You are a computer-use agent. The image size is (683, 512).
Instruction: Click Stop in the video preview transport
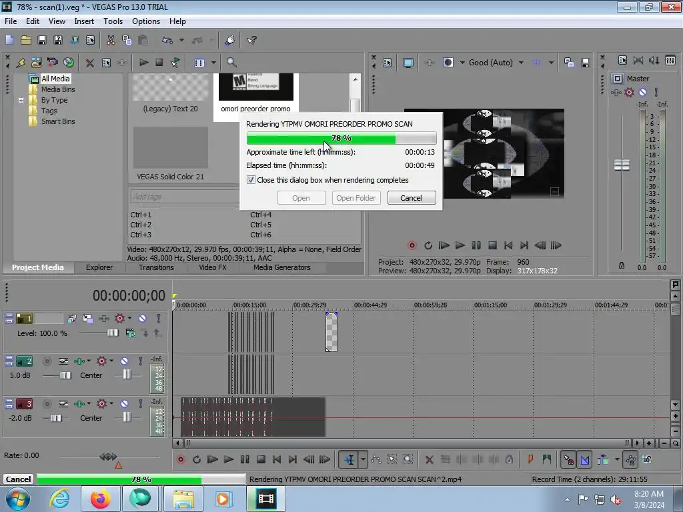[492, 245]
